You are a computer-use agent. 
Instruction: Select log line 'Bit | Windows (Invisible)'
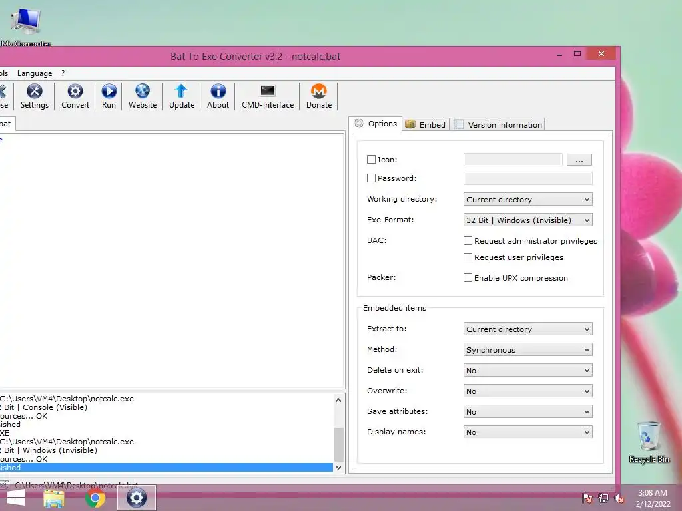pos(49,450)
